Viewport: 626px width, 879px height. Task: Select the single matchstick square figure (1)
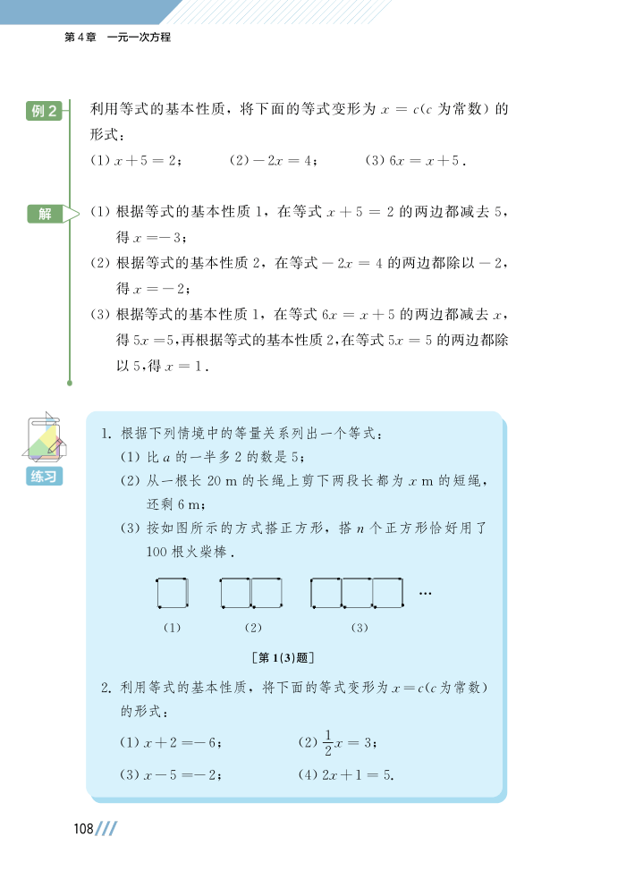coord(172,593)
